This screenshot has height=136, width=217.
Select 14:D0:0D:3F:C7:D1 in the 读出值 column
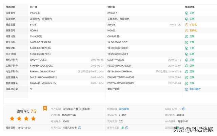(118, 42)
